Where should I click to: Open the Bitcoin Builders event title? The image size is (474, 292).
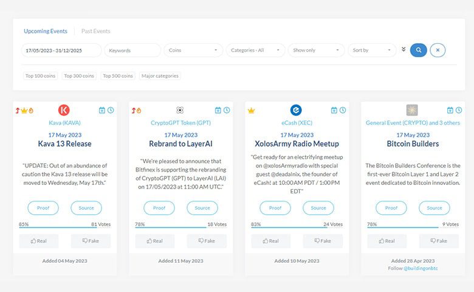pos(413,144)
